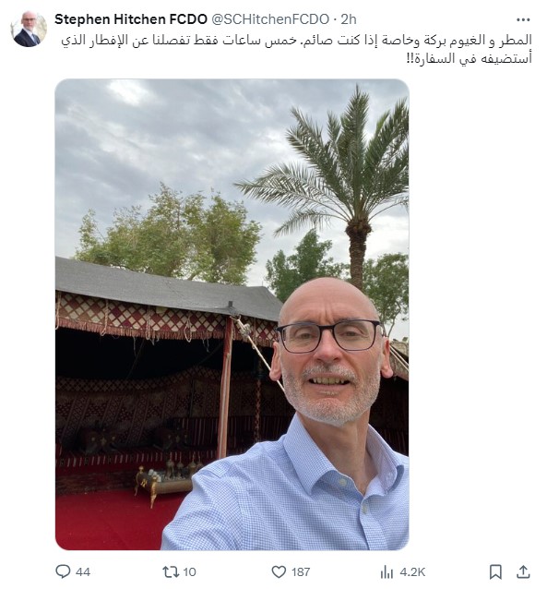Viewport: 547px width, 589px height.
Task: Click the first line of Arabic tweet text
Action: pyautogui.click(x=297, y=41)
